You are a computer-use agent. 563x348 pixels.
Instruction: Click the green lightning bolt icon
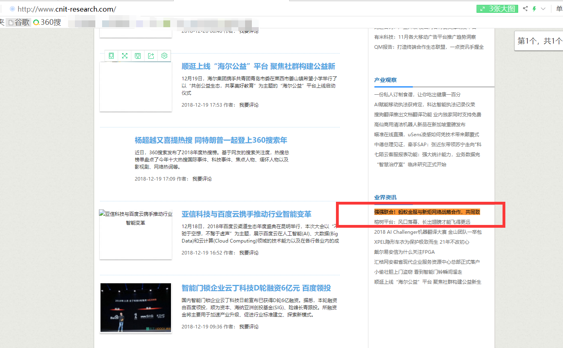(x=534, y=8)
